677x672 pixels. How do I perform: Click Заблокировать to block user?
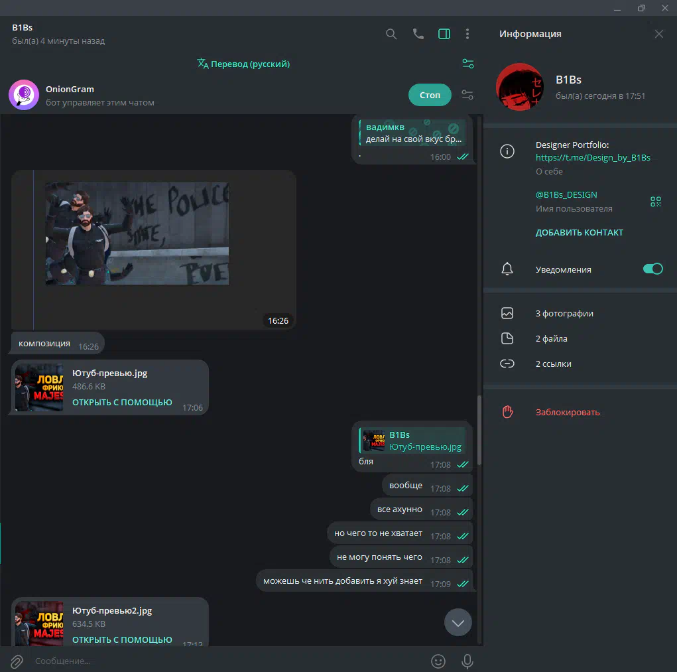568,412
